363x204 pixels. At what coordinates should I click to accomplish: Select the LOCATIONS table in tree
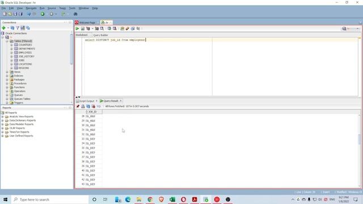[x=25, y=64]
